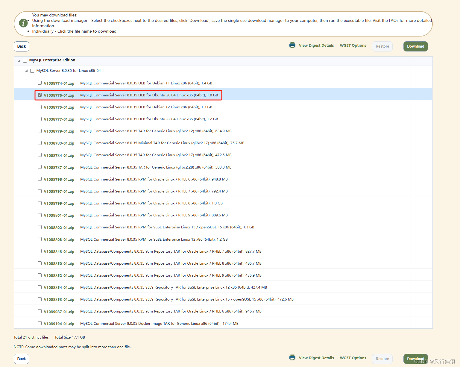The image size is (460, 367).
Task: Click the V1038854-01.zip file link
Action: [x=59, y=288]
